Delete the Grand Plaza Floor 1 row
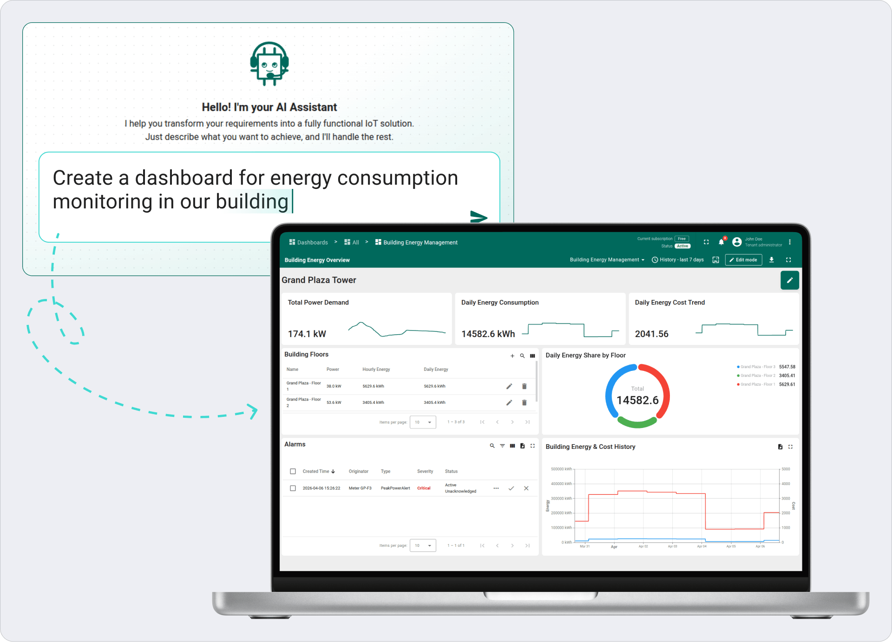The image size is (892, 642). tap(524, 386)
